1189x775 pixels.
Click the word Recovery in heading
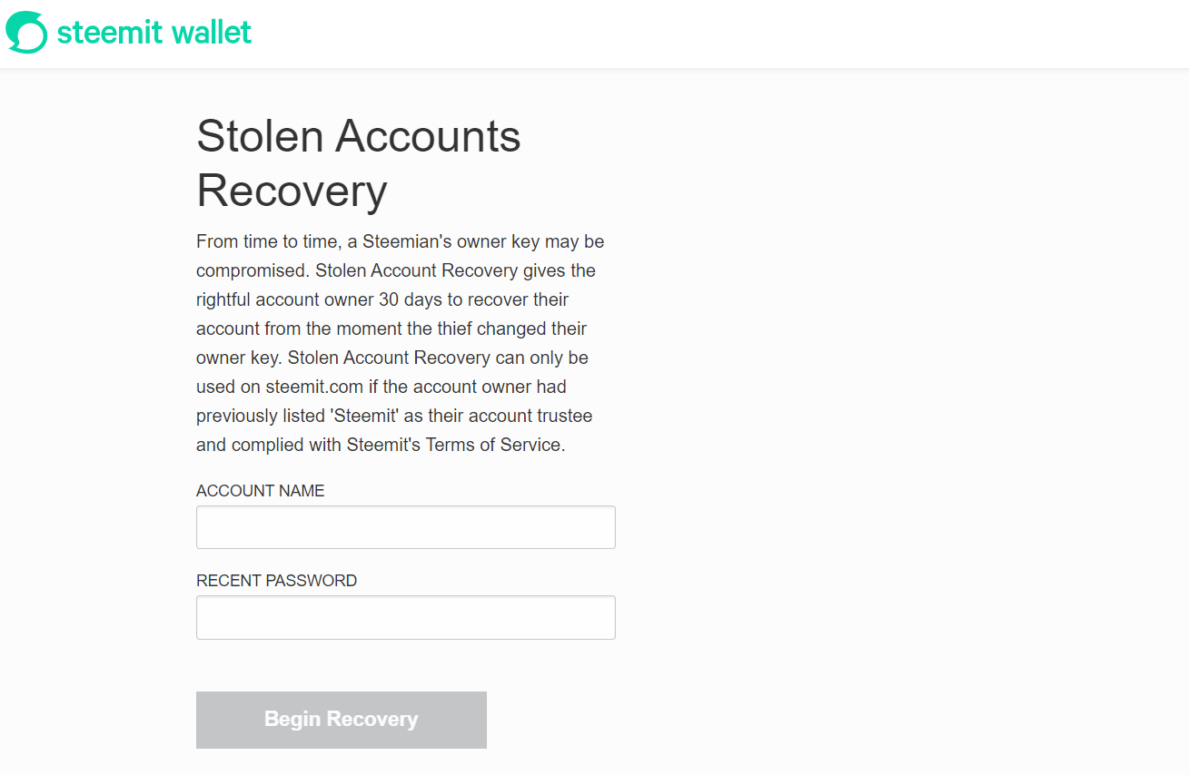292,191
